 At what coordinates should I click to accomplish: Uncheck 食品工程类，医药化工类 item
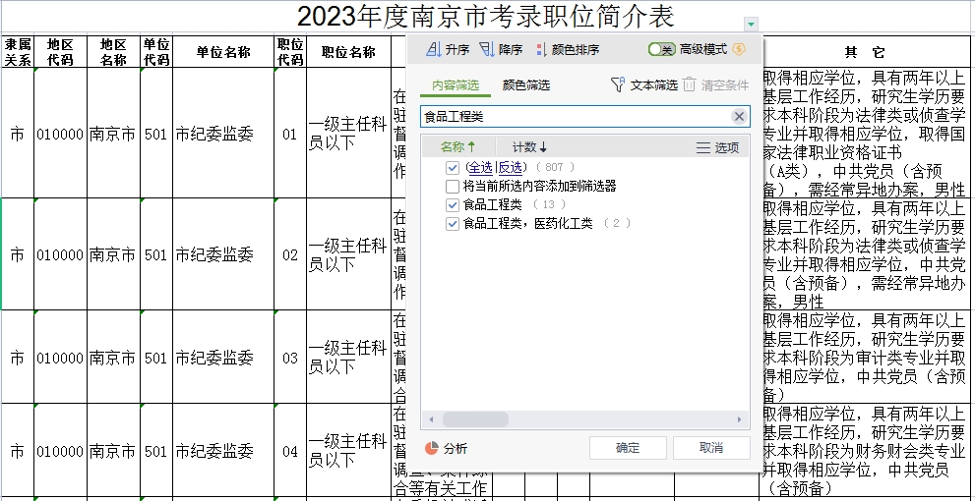pos(452,224)
